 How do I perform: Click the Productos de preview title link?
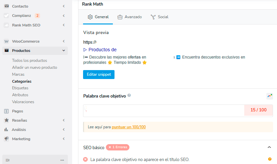click(100, 50)
